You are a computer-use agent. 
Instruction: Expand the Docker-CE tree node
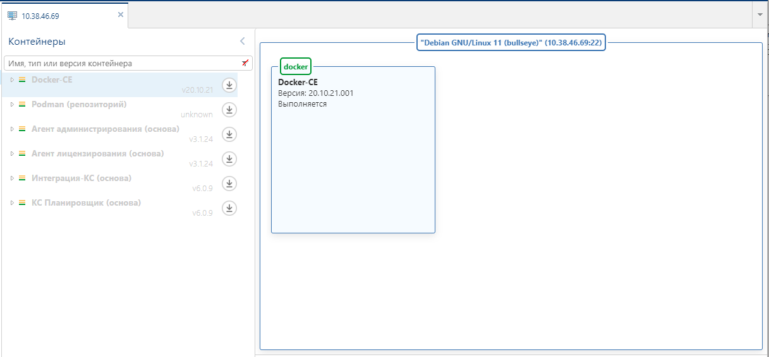pyautogui.click(x=12, y=80)
